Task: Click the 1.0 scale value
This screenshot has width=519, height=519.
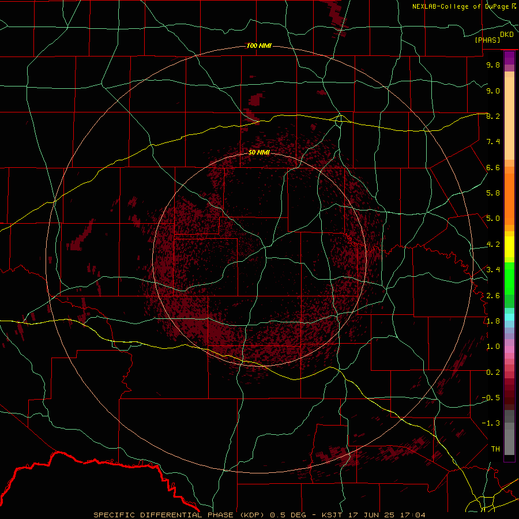Action: coord(493,347)
